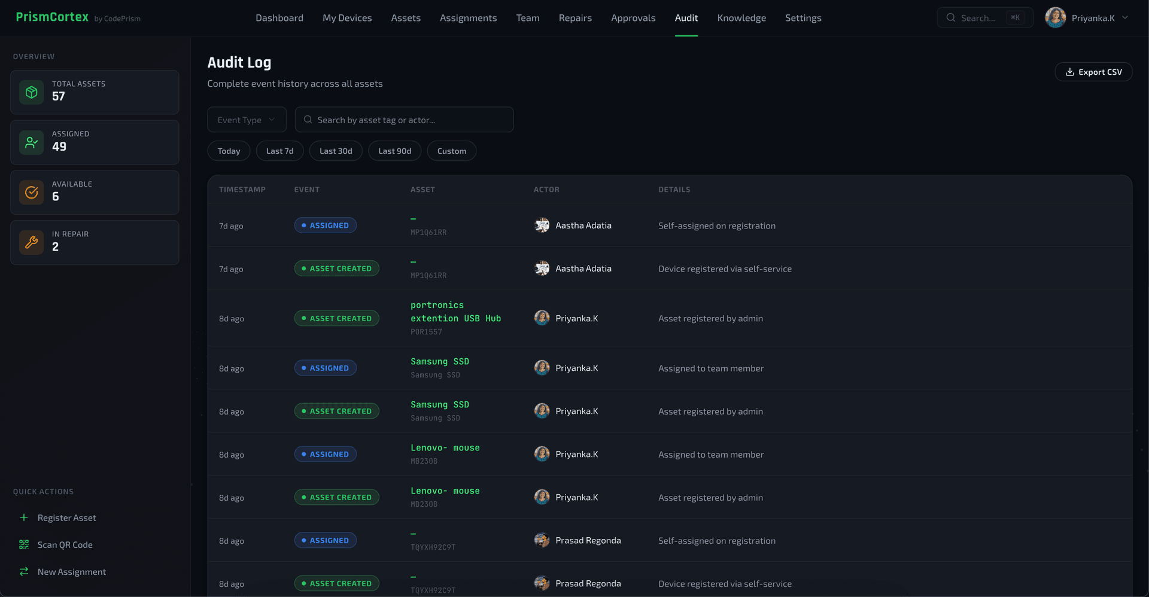Click the swap arrows icon beside New Assignment
The height and width of the screenshot is (597, 1149).
pos(24,571)
